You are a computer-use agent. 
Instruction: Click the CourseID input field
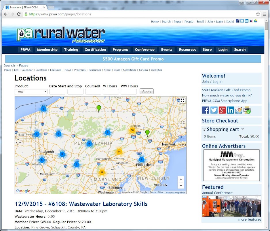click(x=93, y=92)
